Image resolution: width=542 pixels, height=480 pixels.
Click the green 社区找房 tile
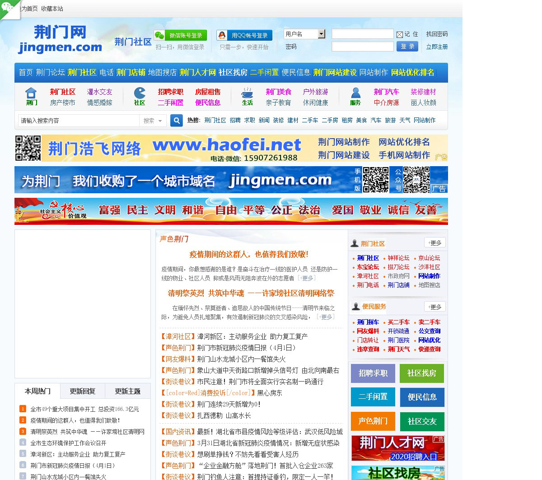[421, 373]
